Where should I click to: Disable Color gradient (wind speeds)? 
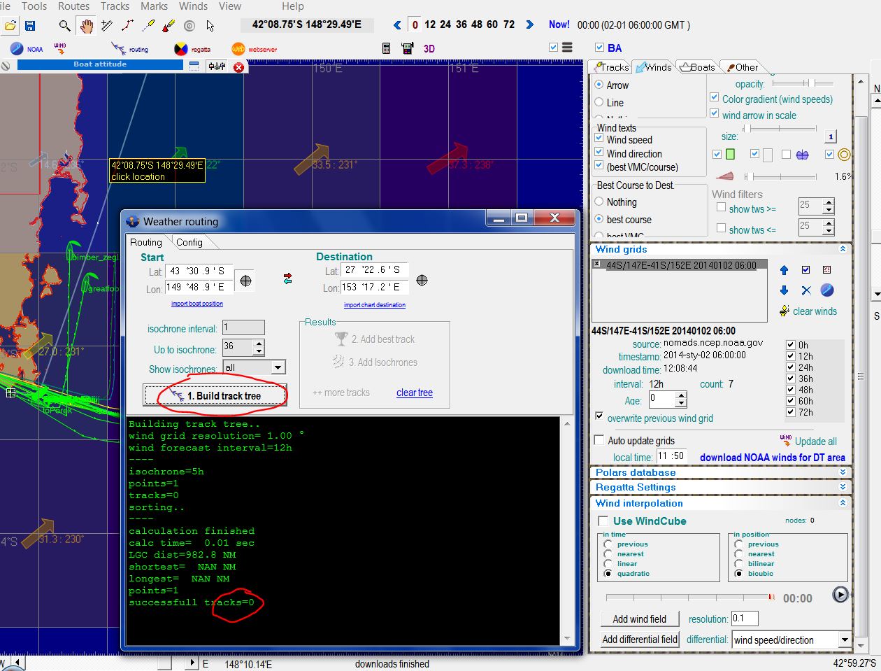(x=714, y=98)
